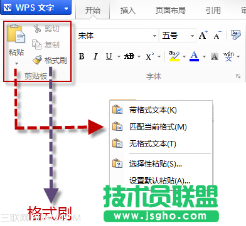
Task: Open 选择性粘贴(S)... from the menu
Action: pos(161,164)
